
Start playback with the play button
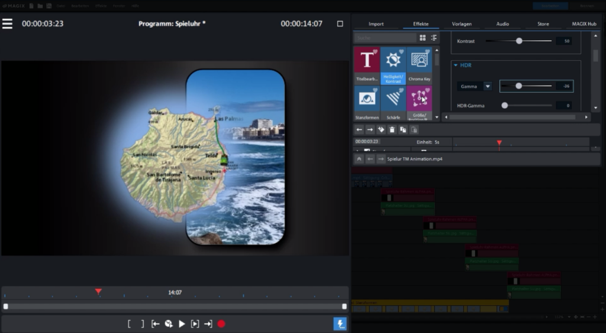(x=182, y=324)
